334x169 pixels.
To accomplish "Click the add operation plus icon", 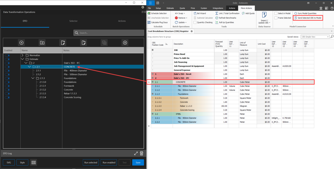I will coord(21,42).
